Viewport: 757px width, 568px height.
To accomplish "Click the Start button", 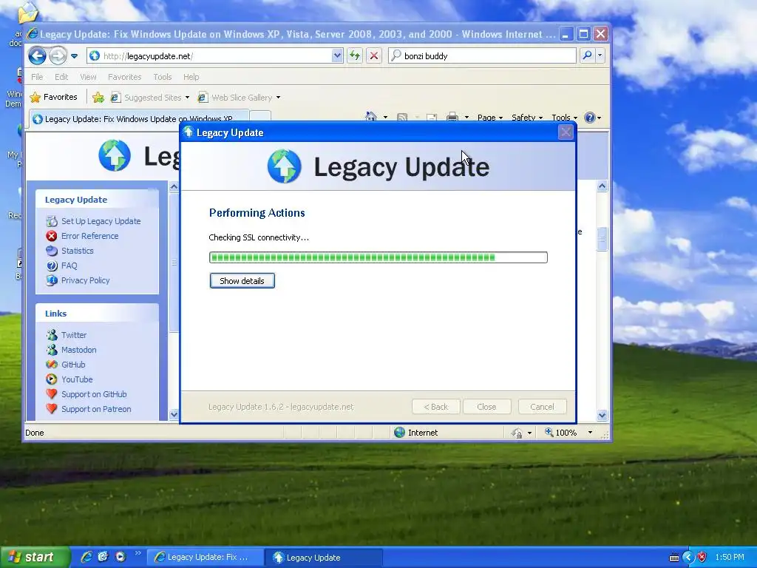I will click(34, 558).
